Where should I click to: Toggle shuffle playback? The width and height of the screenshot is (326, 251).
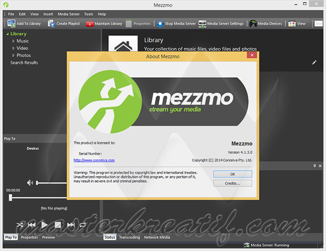pos(20,225)
